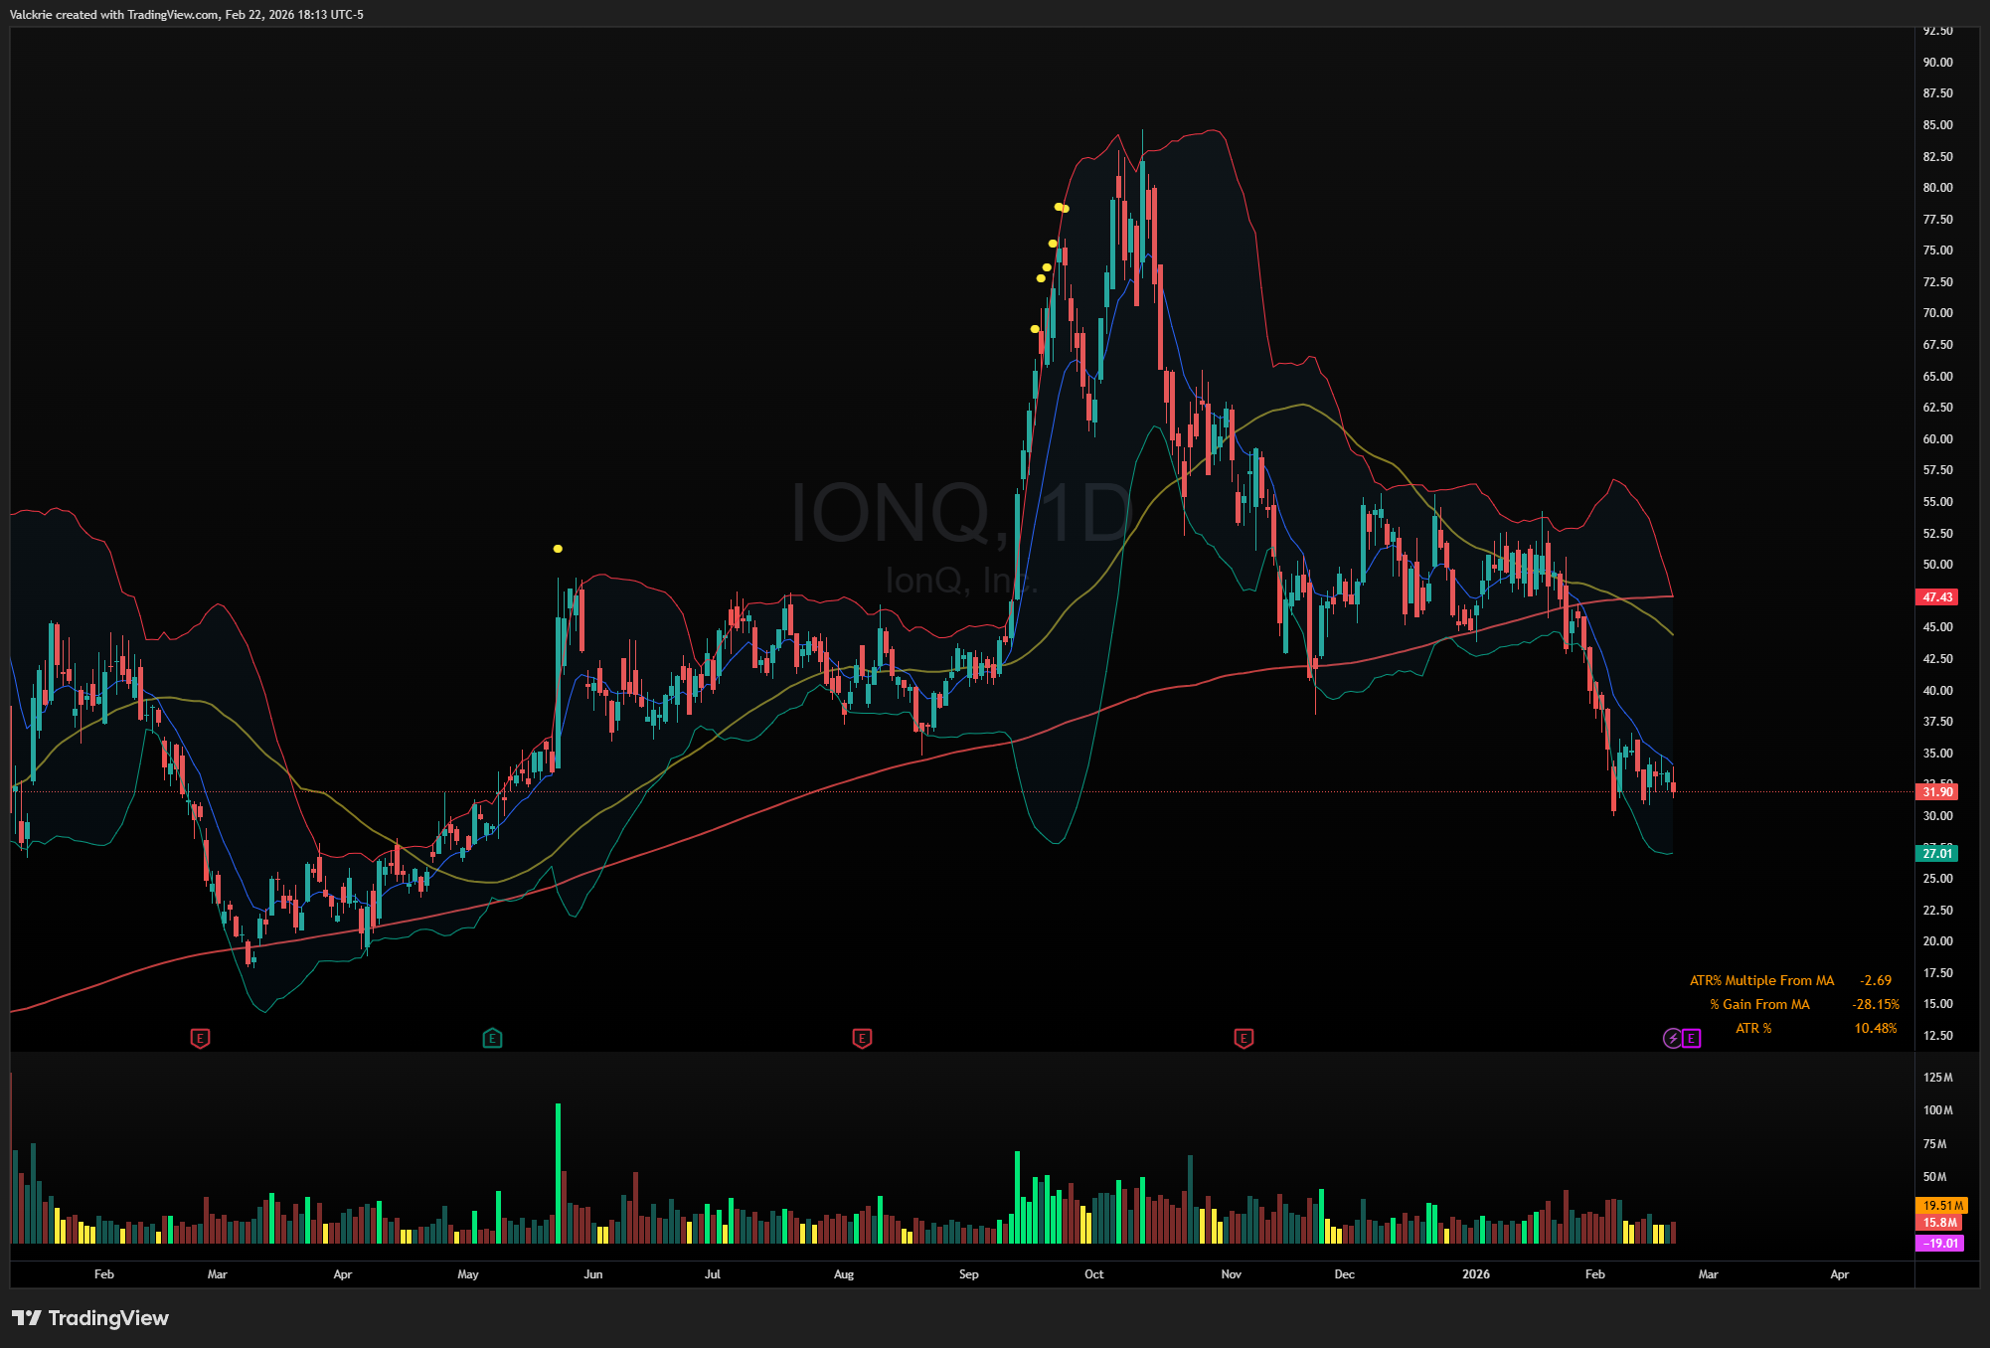Click the green earnings marker in May
Viewport: 1990px width, 1348px height.
(492, 1039)
